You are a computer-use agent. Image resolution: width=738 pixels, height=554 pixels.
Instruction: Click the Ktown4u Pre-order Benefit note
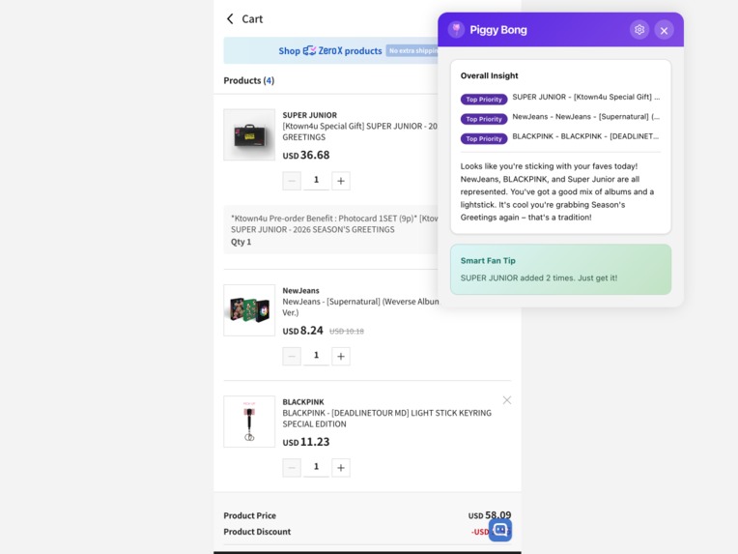pos(330,229)
